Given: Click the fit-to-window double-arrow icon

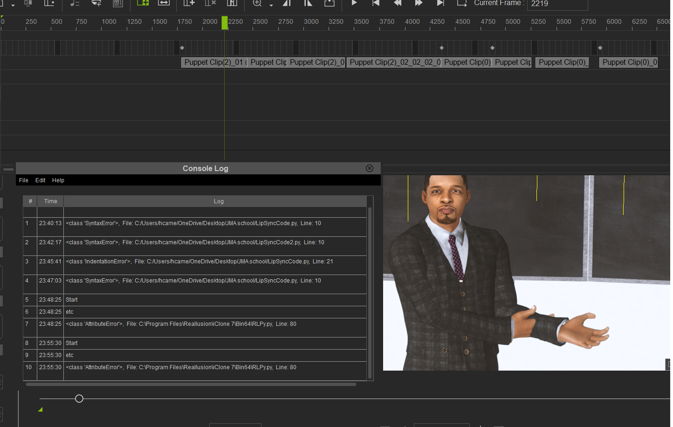Looking at the screenshot, I should [x=164, y=3].
